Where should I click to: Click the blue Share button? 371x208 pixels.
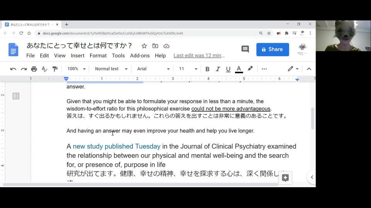(x=272, y=50)
